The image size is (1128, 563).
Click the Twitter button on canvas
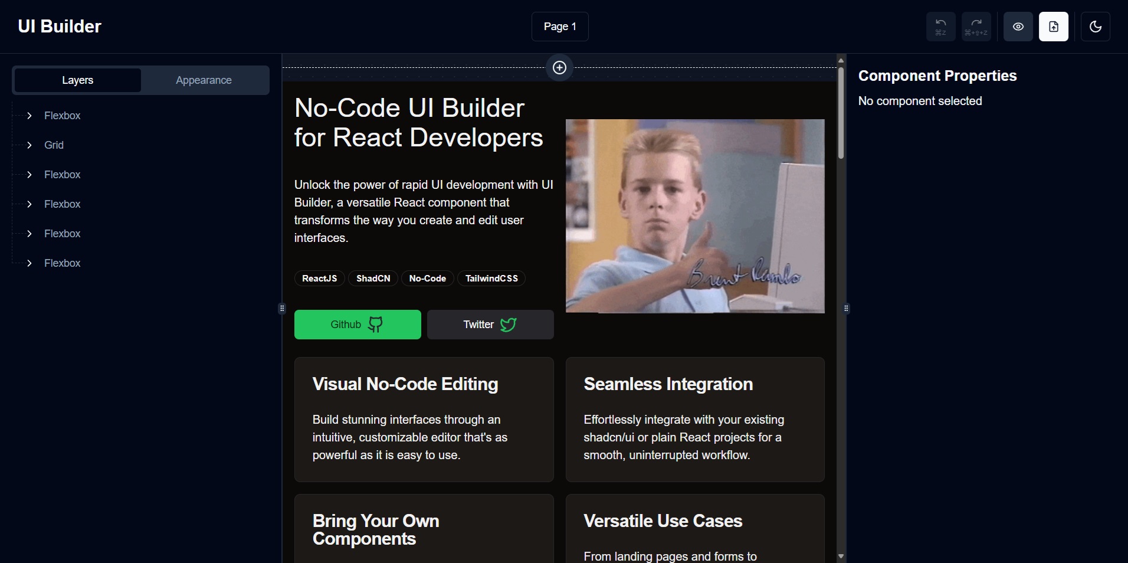490,325
